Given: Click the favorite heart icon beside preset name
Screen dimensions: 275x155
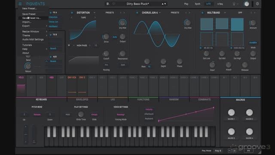Looking at the screenshot, I should point(114,4).
